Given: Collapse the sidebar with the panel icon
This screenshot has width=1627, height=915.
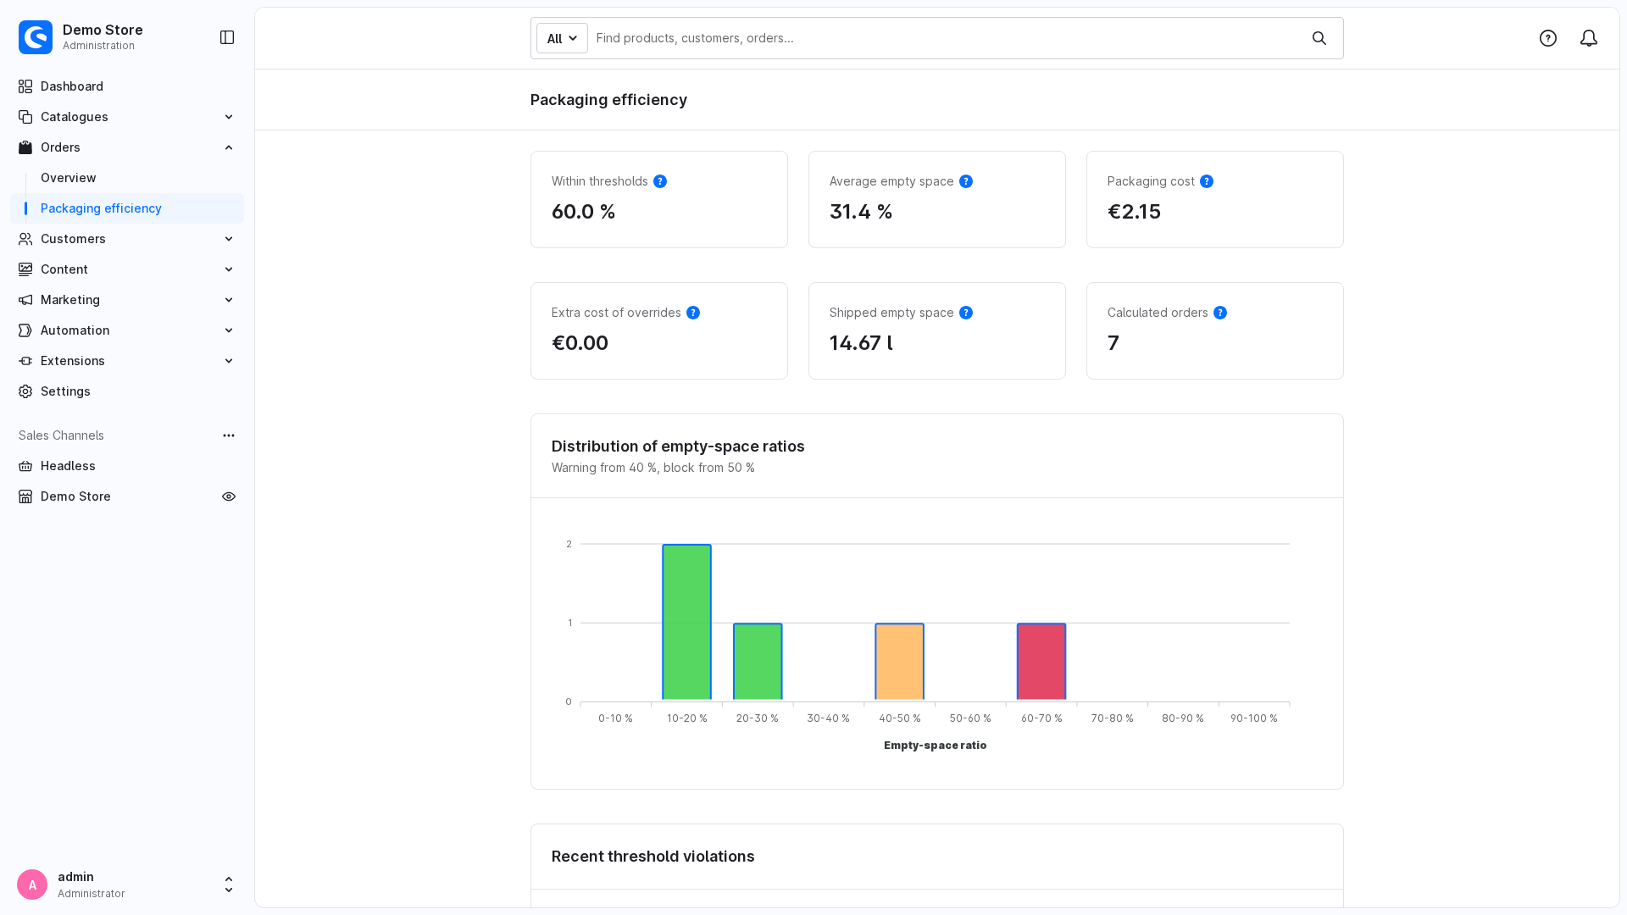Looking at the screenshot, I should click(x=227, y=37).
